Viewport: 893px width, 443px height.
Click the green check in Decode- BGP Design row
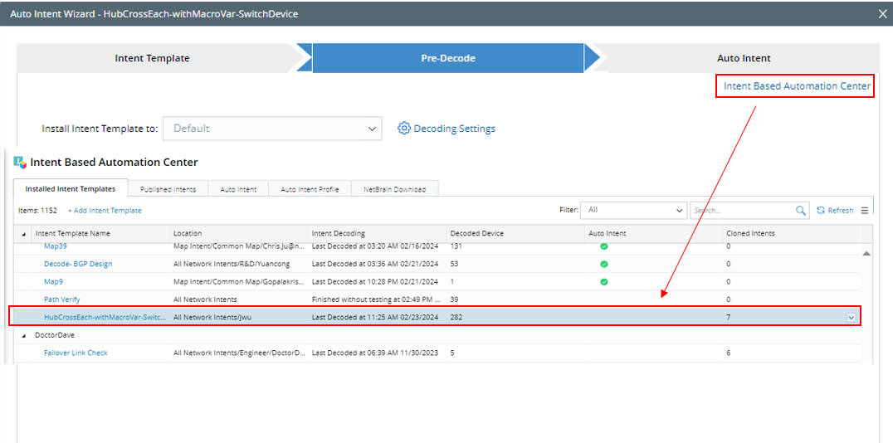[604, 264]
